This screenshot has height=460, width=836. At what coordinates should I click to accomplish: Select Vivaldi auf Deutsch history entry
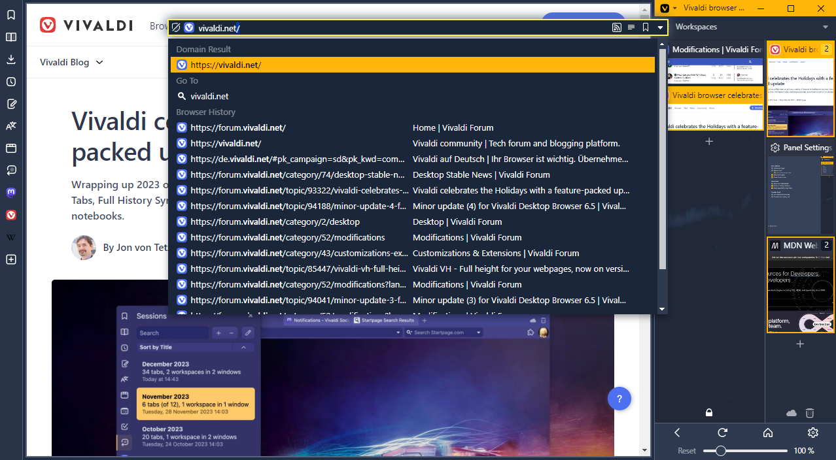[413, 159]
